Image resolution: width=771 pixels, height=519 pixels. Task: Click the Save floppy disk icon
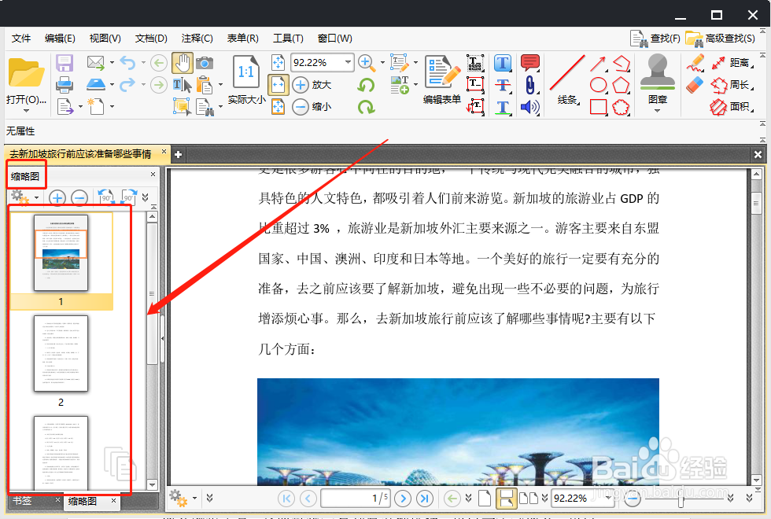pyautogui.click(x=65, y=63)
